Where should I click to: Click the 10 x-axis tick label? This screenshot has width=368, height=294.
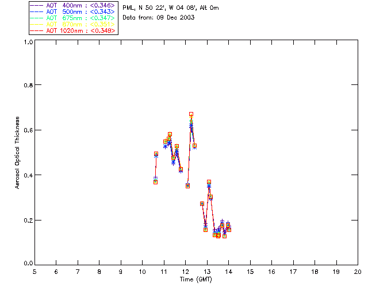point(142,272)
